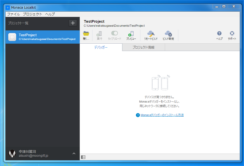Toggle the Live Reload (ライブリロード) switch

[x=114, y=33]
